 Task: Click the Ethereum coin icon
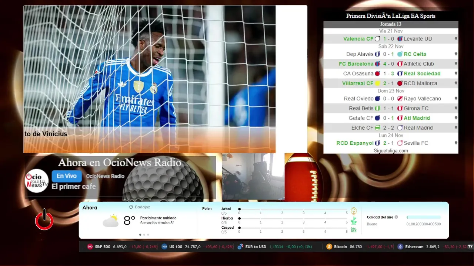tap(400, 247)
